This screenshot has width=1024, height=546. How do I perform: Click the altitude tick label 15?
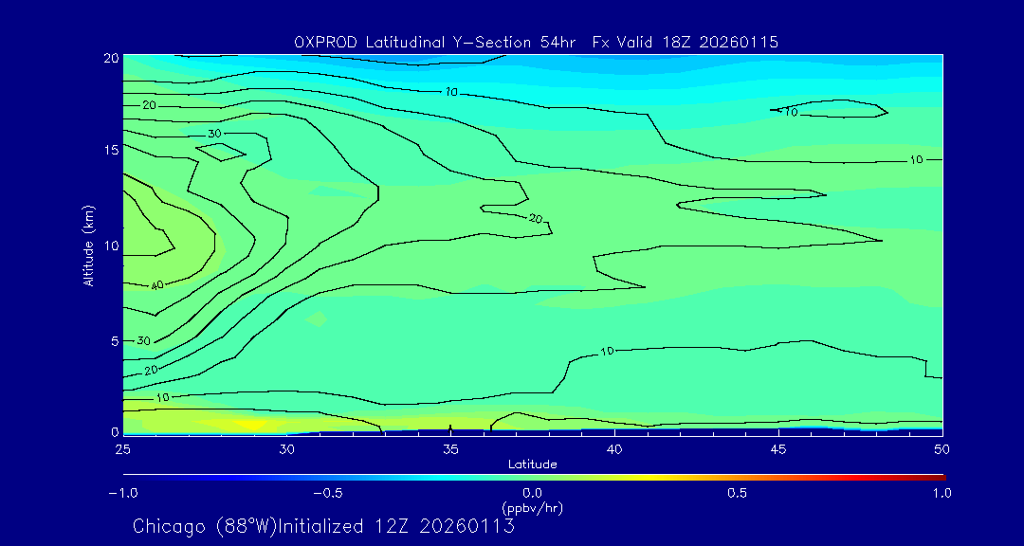(111, 150)
